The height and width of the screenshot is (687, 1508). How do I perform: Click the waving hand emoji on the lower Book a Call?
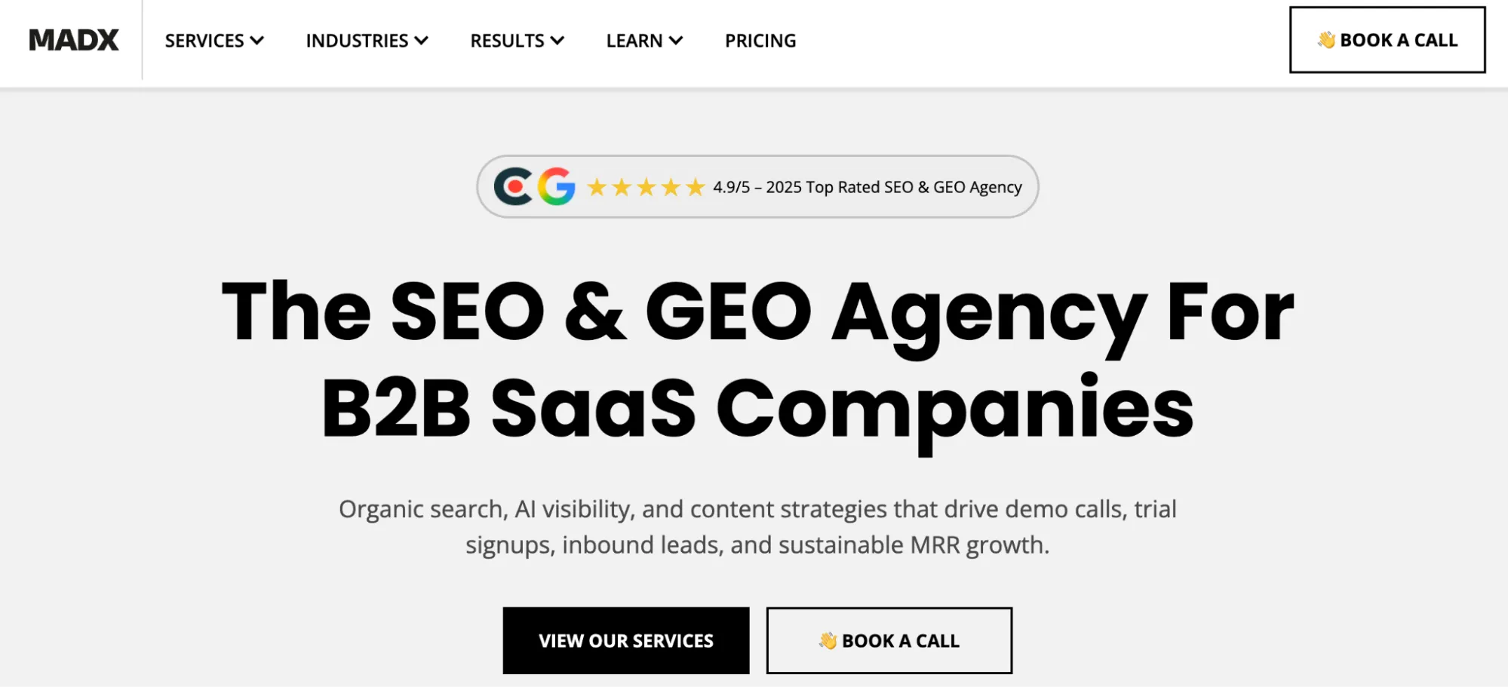[x=828, y=640]
